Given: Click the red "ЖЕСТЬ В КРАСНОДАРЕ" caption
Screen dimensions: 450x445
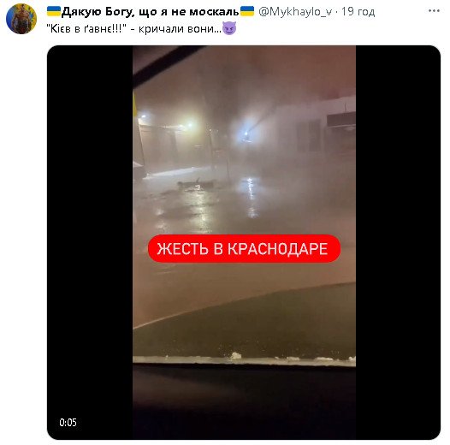Looking at the screenshot, I should 244,249.
